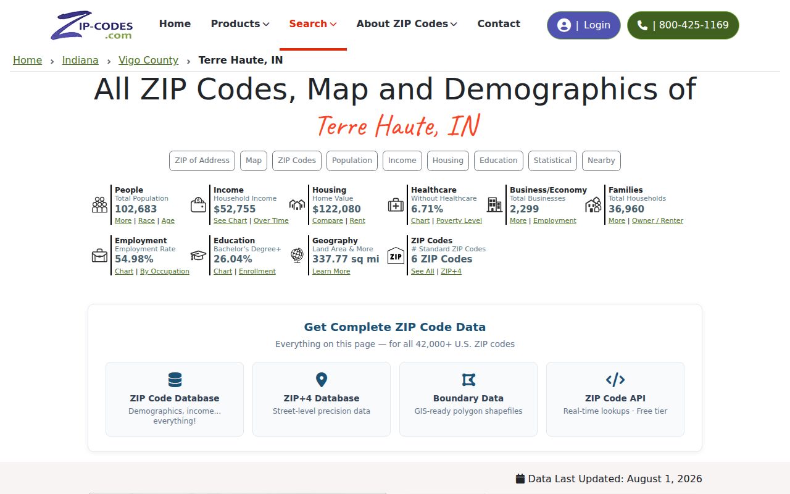Open the ZIP+4 Database card

tap(322, 399)
